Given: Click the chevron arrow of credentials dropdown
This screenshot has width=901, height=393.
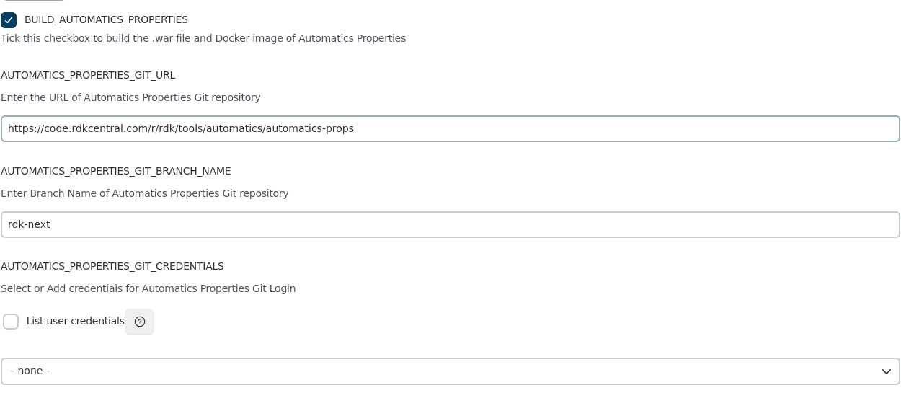Looking at the screenshot, I should click(x=887, y=371).
